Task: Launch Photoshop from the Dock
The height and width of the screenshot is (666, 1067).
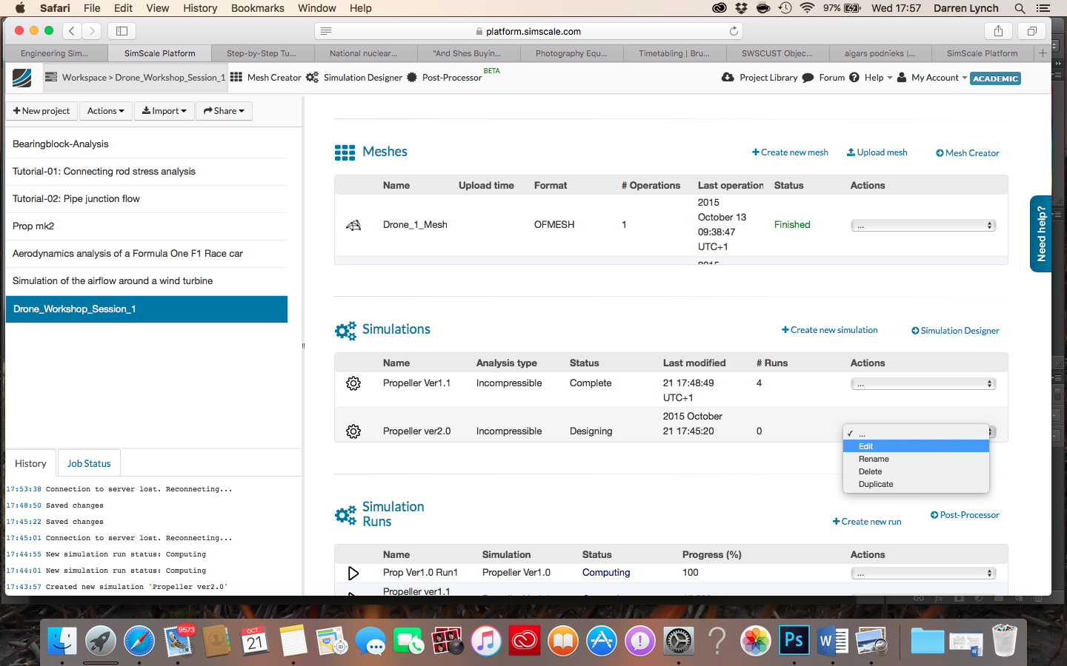Action: 794,641
